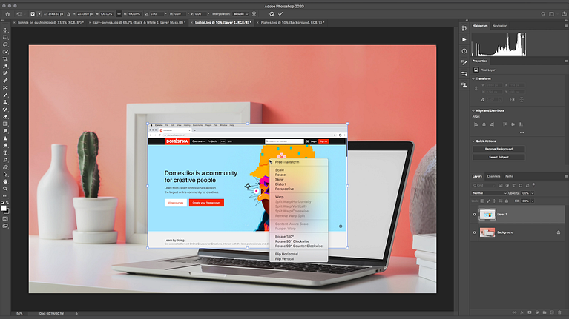Cancel the transform in options bar
This screenshot has width=569, height=319.
(x=272, y=14)
